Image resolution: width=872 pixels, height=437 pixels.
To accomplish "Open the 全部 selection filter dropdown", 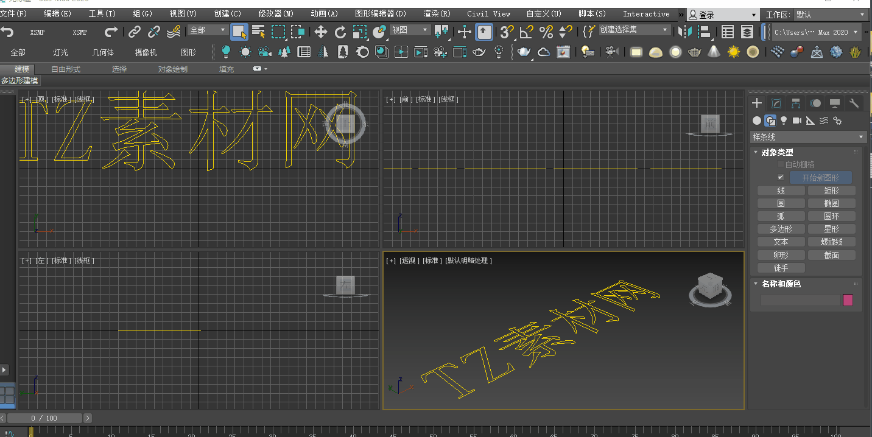I will pos(208,30).
